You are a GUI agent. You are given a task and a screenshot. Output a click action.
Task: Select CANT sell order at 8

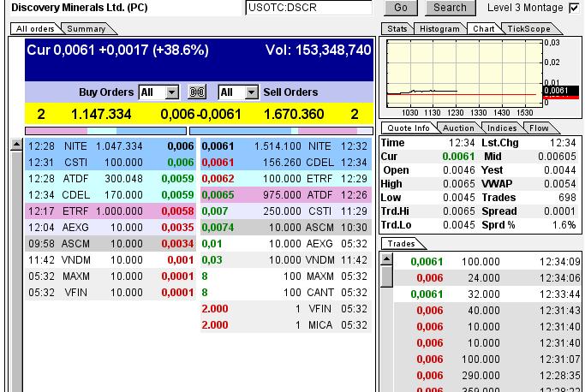click(286, 293)
